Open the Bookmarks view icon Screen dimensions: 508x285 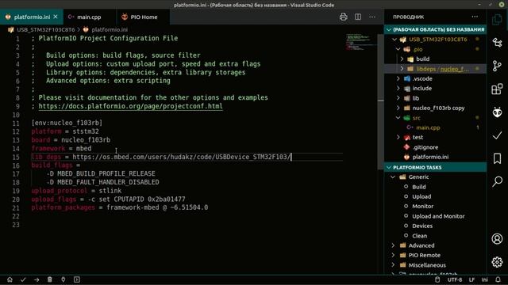[497, 158]
